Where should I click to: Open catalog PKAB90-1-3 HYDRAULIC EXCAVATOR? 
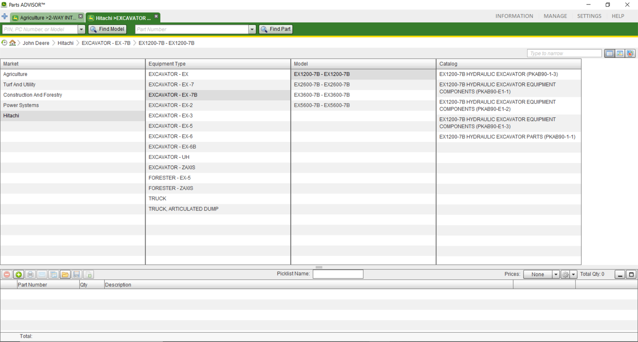[x=509, y=74]
